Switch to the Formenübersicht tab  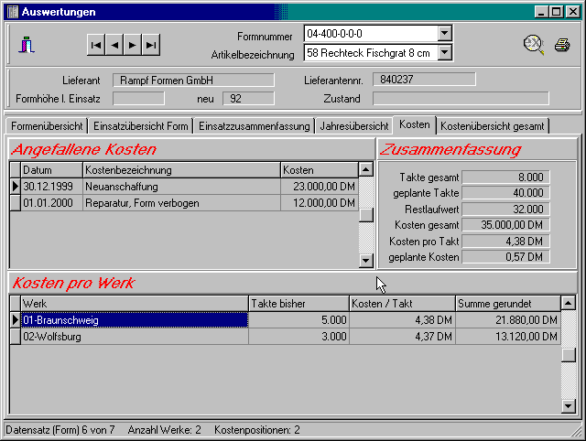(46, 126)
